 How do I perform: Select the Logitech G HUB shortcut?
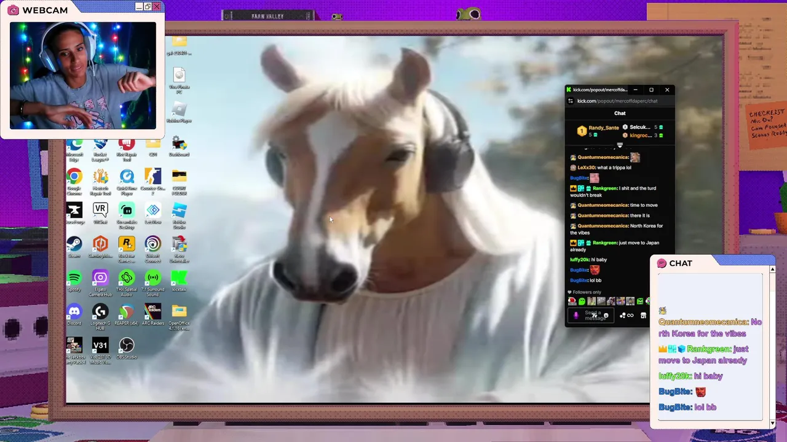(x=100, y=317)
